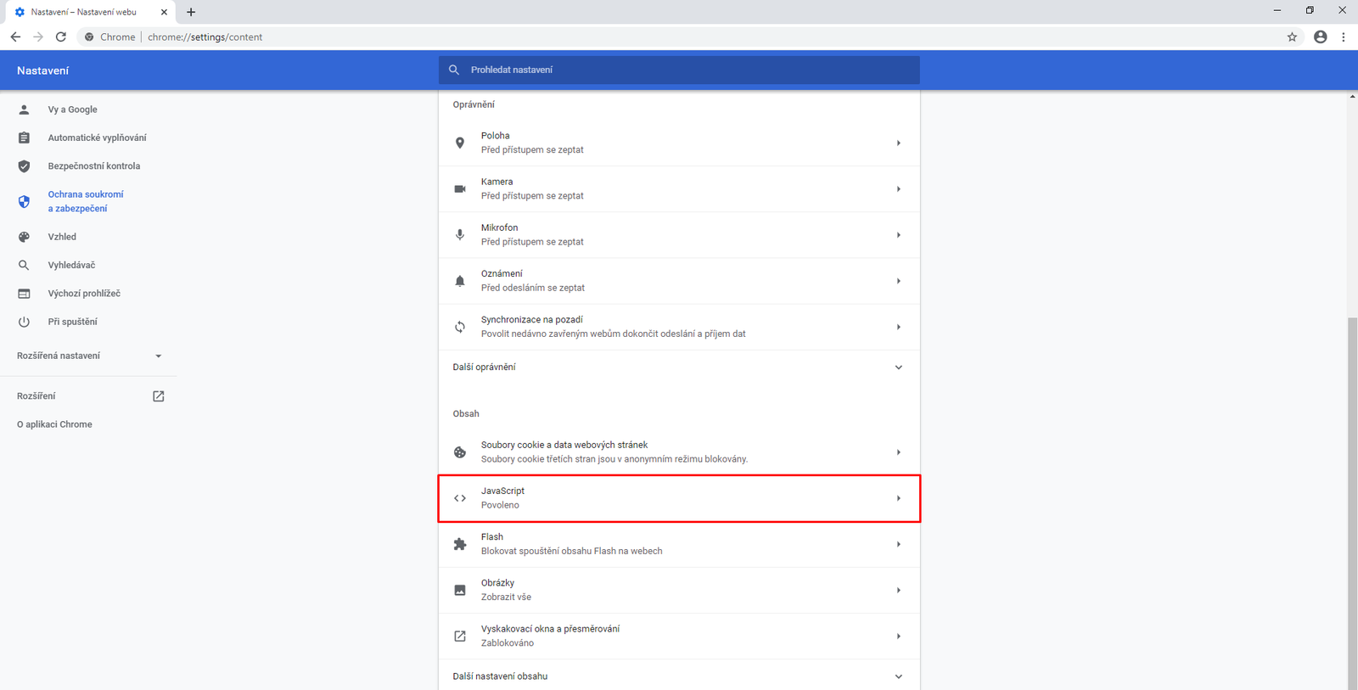Open Kamera permission settings
The height and width of the screenshot is (690, 1358).
click(678, 188)
